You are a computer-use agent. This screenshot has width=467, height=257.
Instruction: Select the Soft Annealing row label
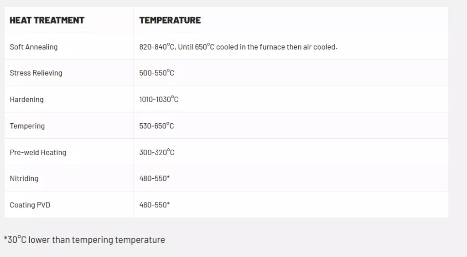pyautogui.click(x=34, y=47)
